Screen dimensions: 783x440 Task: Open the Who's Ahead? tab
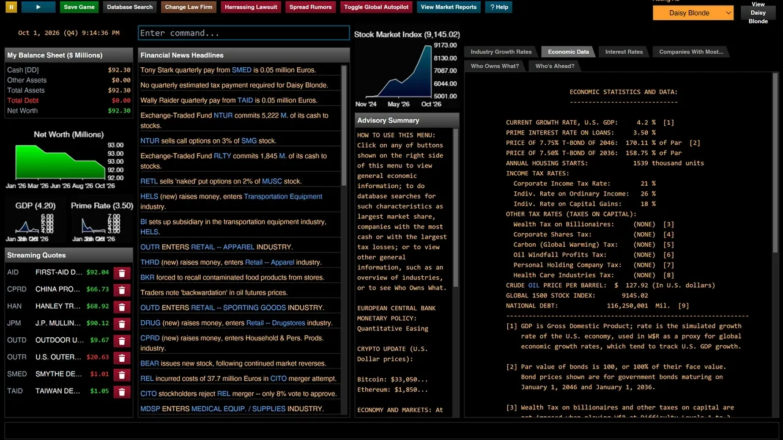click(554, 66)
